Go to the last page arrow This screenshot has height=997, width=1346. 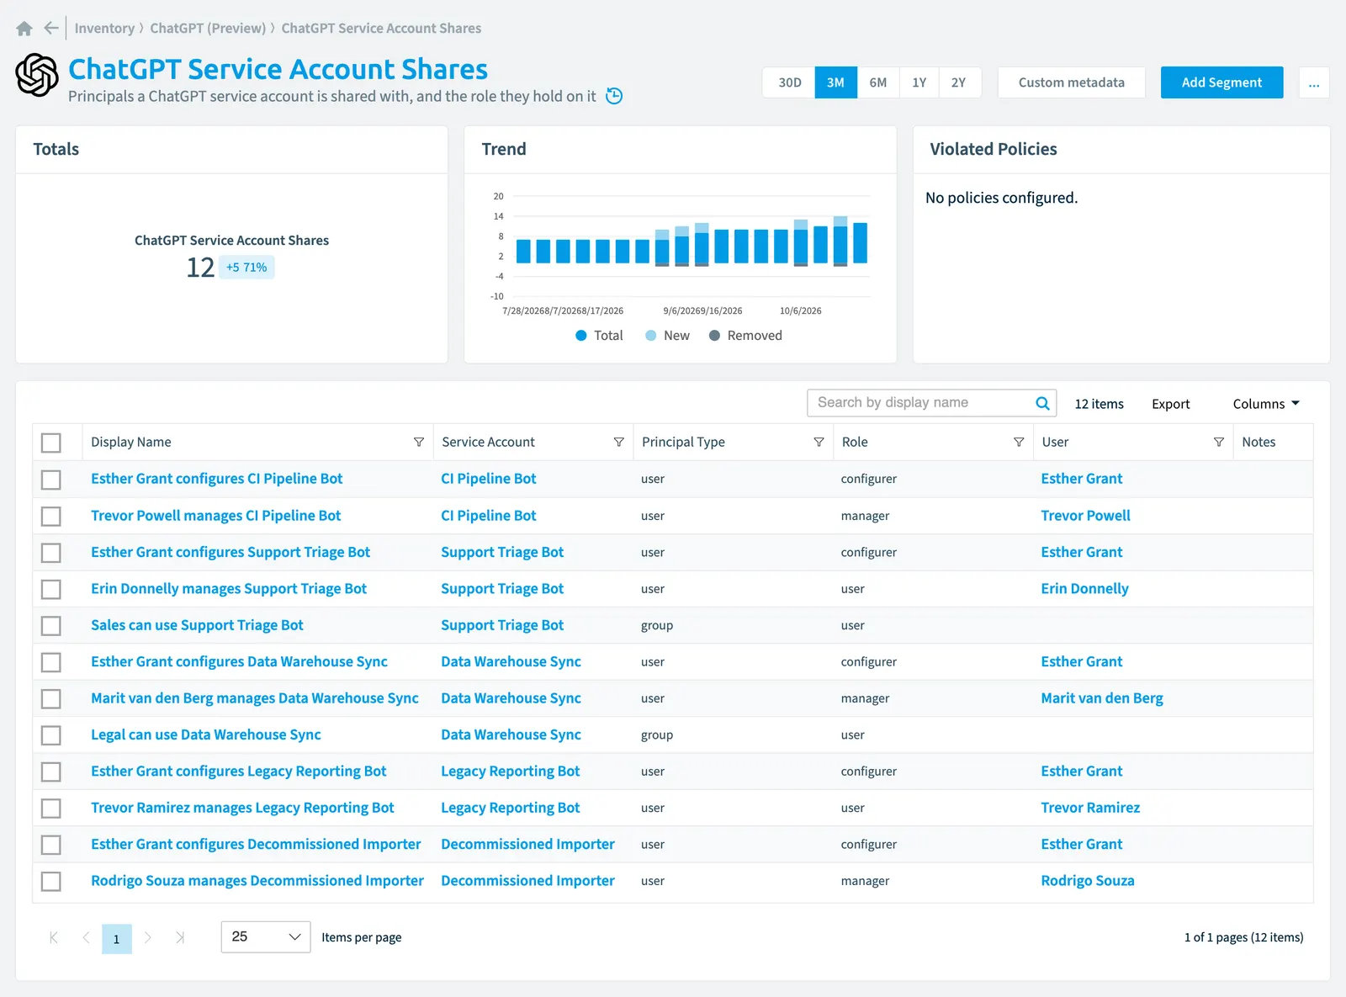(180, 937)
